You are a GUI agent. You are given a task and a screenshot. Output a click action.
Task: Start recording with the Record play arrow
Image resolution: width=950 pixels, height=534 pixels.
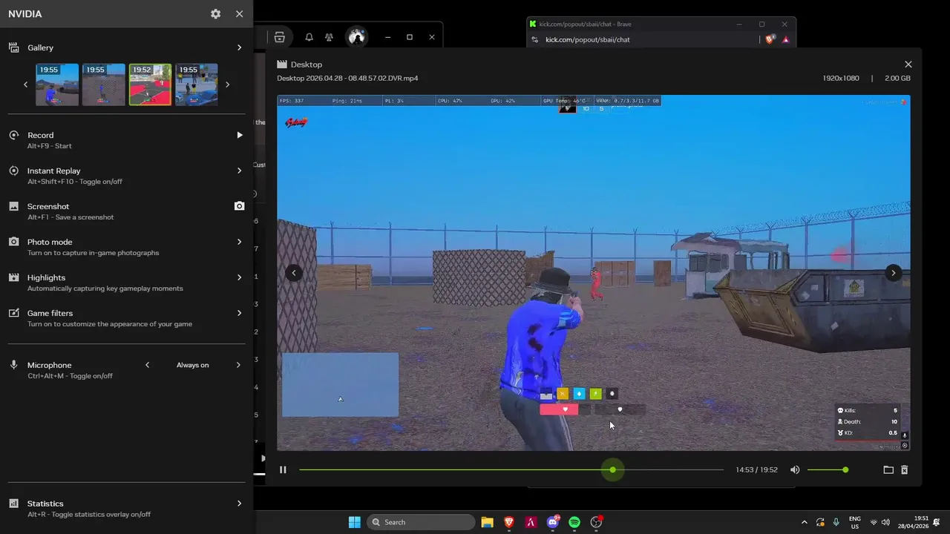click(239, 135)
